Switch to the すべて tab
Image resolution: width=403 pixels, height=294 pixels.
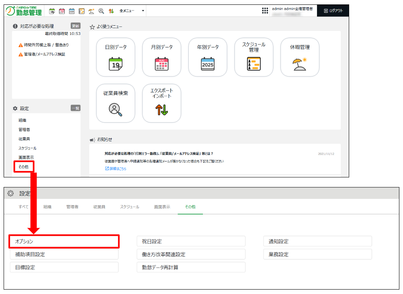(23, 206)
